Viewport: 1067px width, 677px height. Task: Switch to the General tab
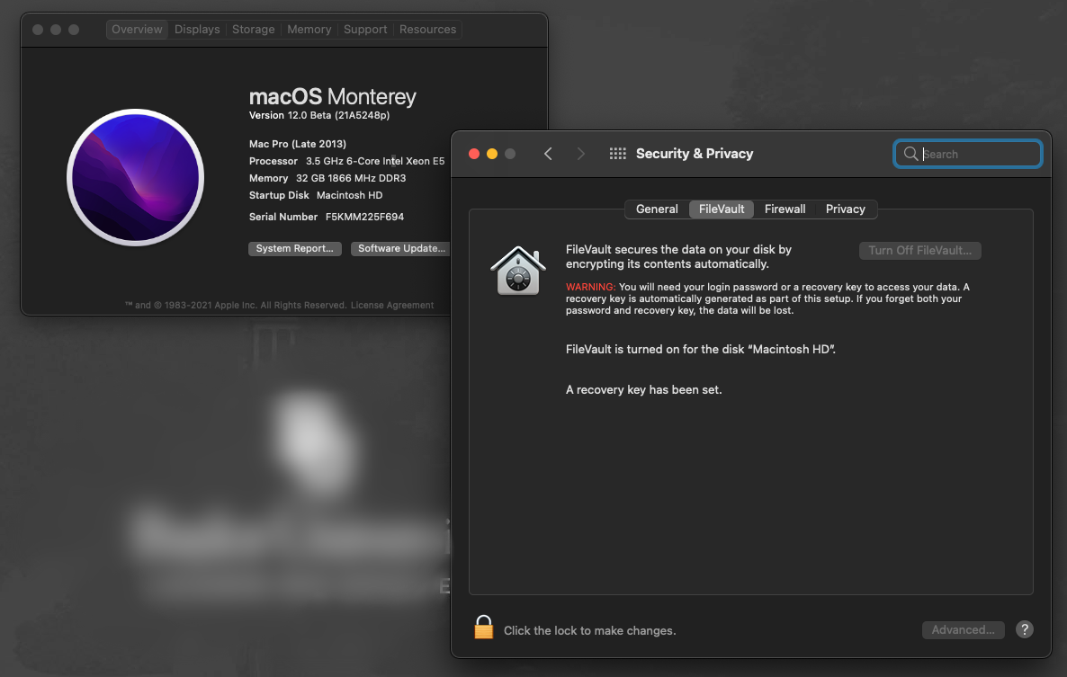pos(657,209)
